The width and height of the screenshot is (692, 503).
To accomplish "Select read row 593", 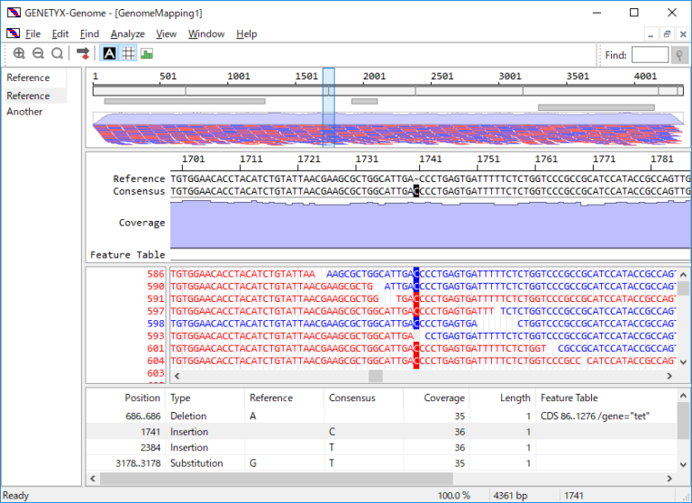I will tap(156, 335).
